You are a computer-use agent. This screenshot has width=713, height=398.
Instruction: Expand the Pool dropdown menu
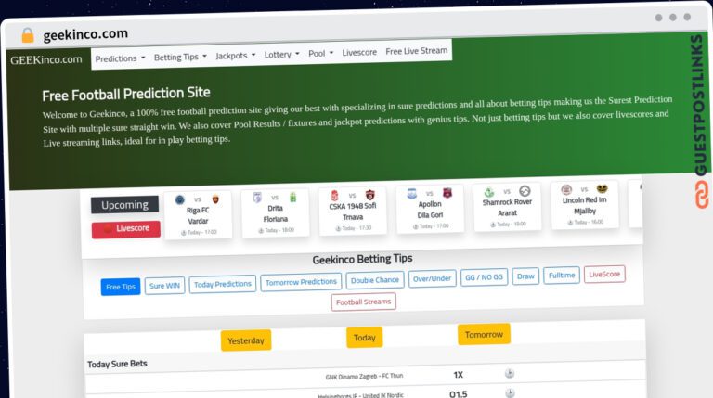point(320,53)
